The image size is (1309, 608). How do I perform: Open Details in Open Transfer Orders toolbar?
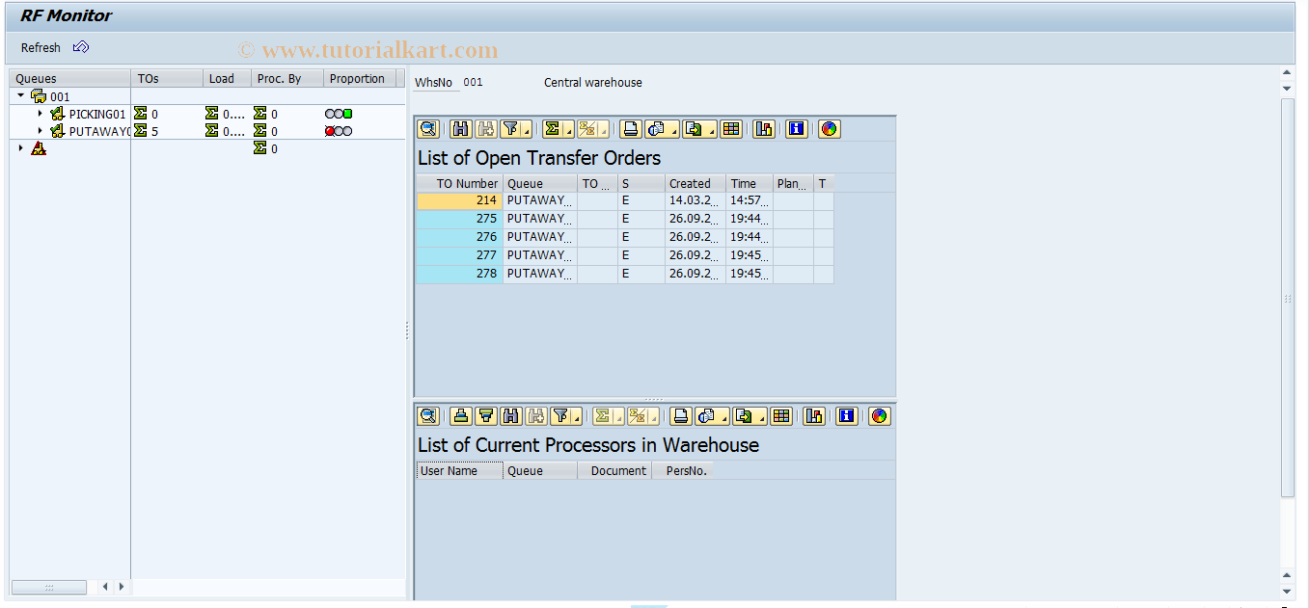click(428, 129)
